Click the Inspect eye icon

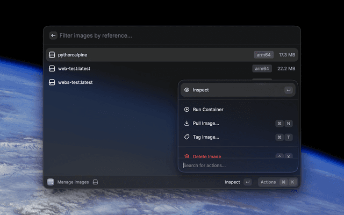(x=187, y=90)
